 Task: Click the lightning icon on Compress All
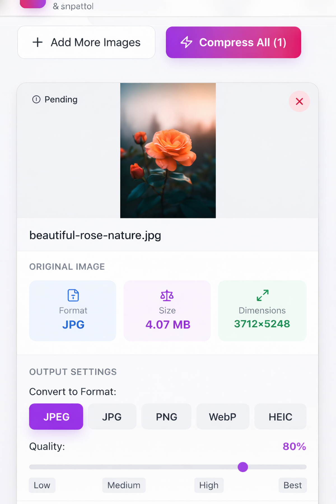[187, 42]
